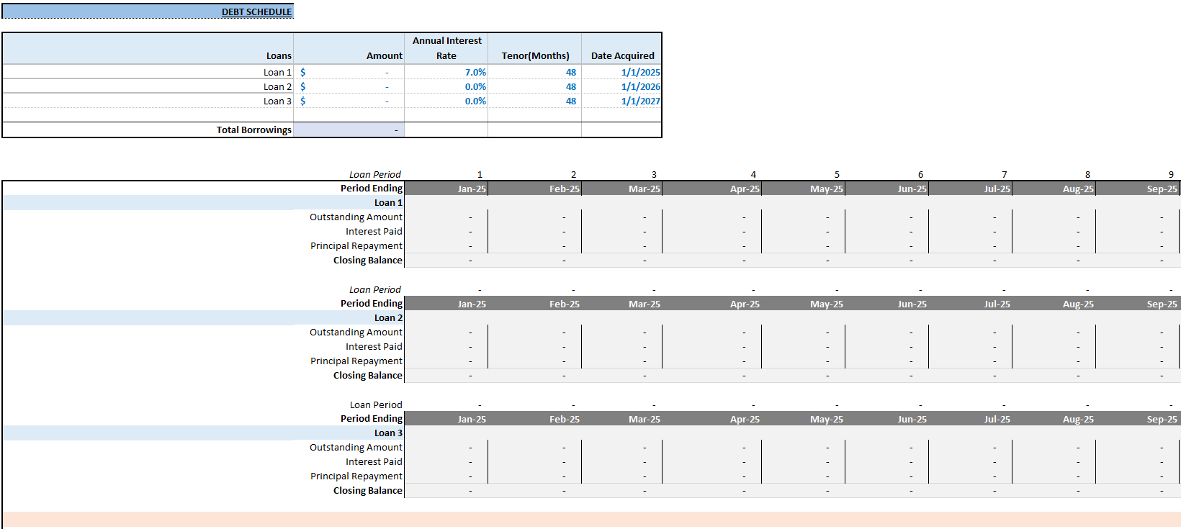Viewport: 1181px width, 529px height.
Task: Select Loan 2 tenor value 48
Action: tap(535, 86)
